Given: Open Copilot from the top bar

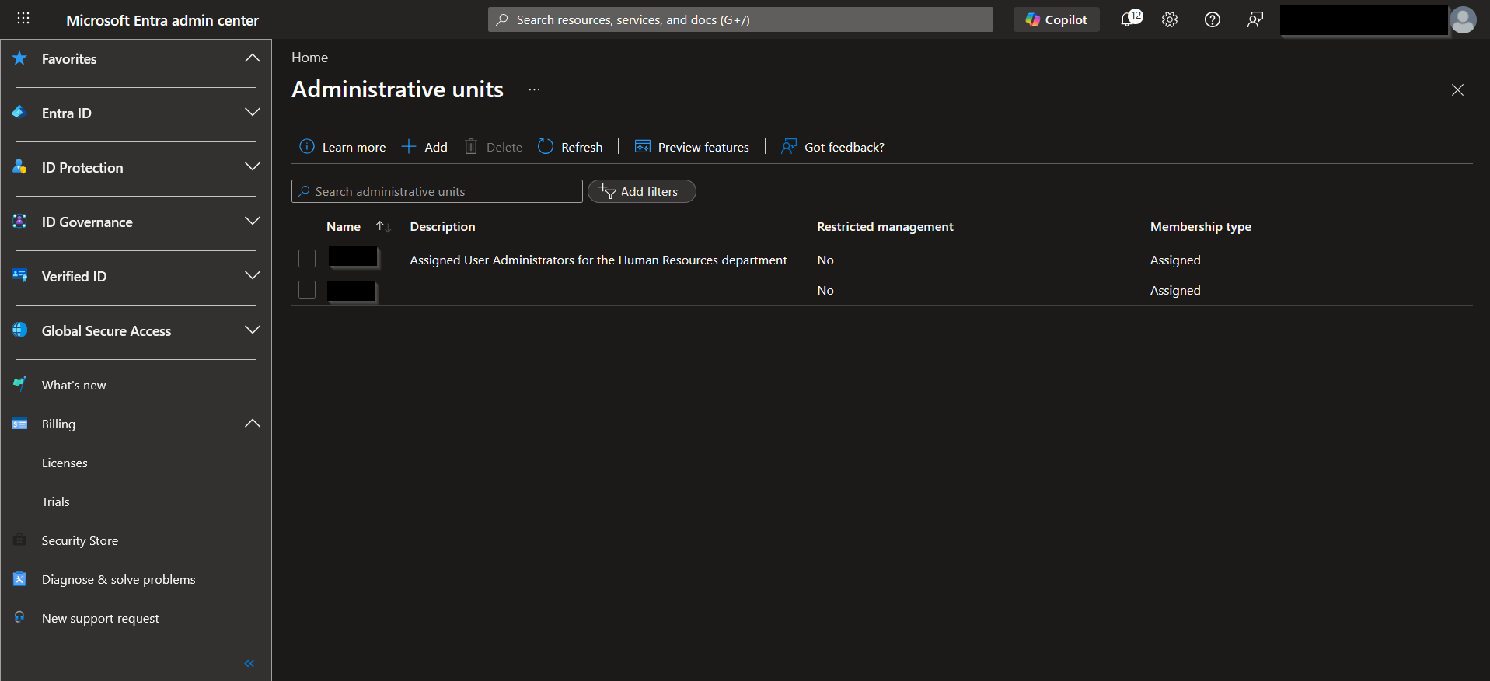Looking at the screenshot, I should (x=1056, y=19).
